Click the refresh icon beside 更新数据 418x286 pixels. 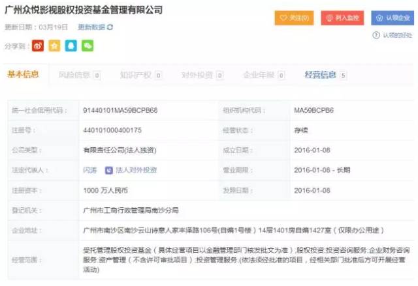[110, 27]
